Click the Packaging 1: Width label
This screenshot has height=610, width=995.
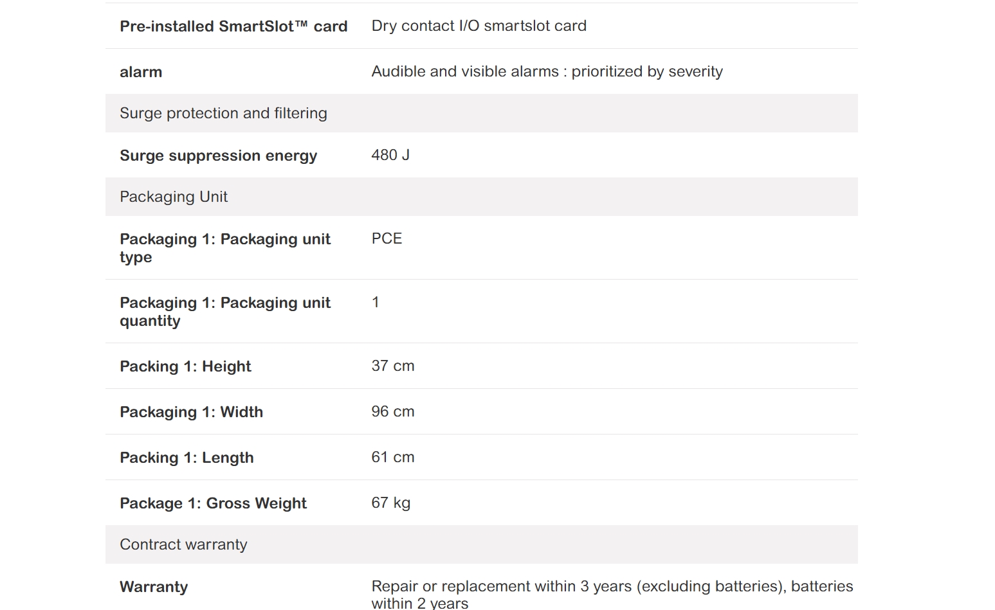(x=191, y=412)
